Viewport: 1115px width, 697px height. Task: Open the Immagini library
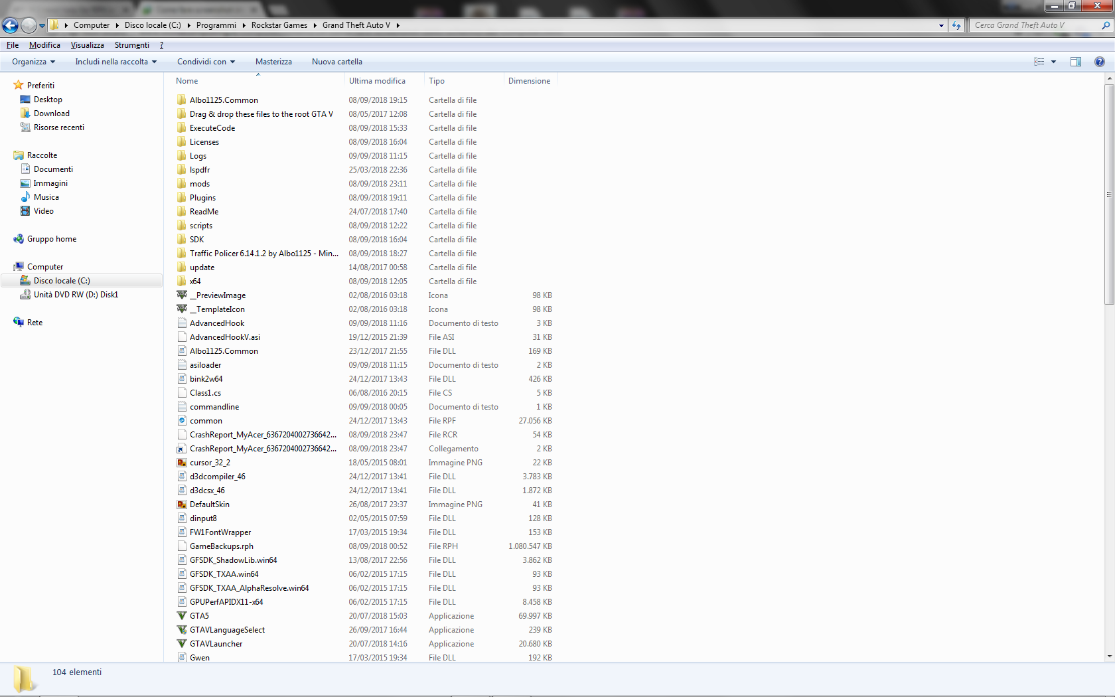pos(50,183)
